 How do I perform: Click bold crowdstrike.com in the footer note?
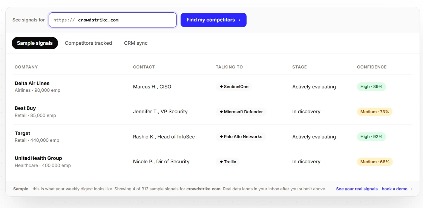(204, 189)
